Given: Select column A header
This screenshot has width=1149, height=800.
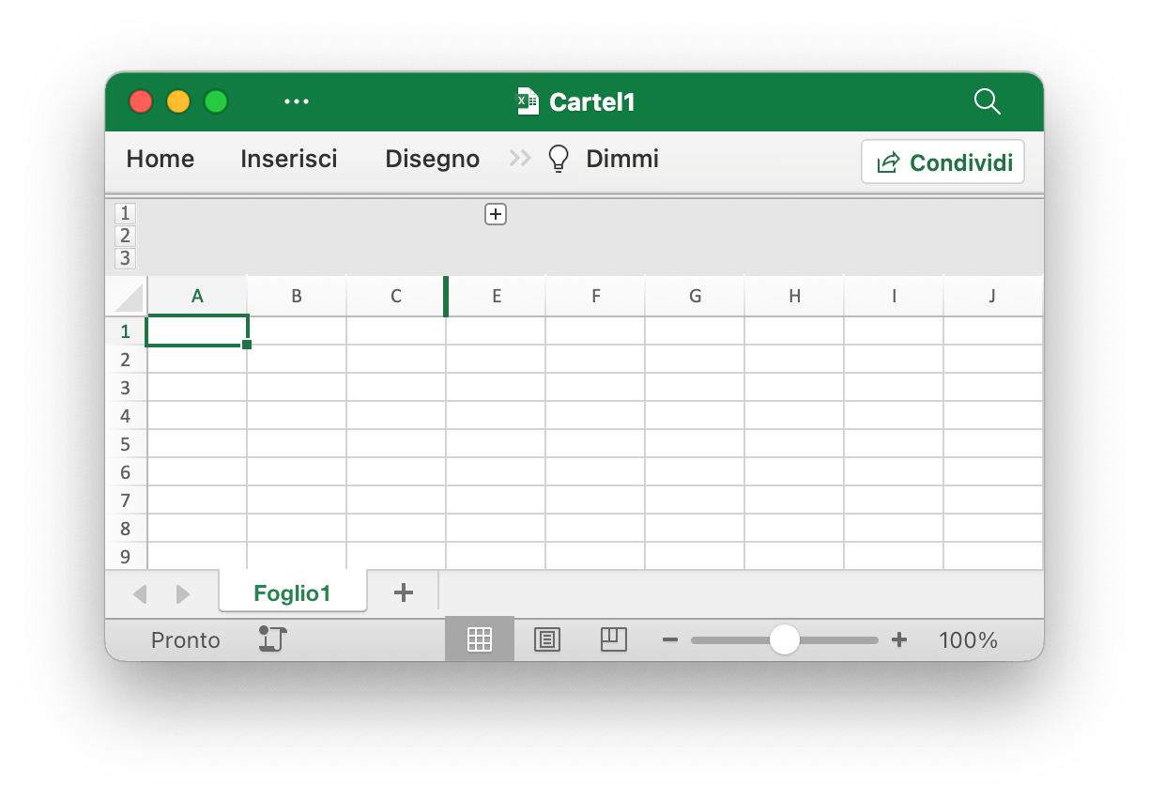Looking at the screenshot, I should (x=197, y=296).
